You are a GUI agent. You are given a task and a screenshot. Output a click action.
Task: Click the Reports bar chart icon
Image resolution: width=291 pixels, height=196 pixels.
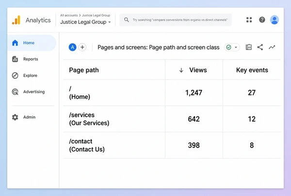15,59
